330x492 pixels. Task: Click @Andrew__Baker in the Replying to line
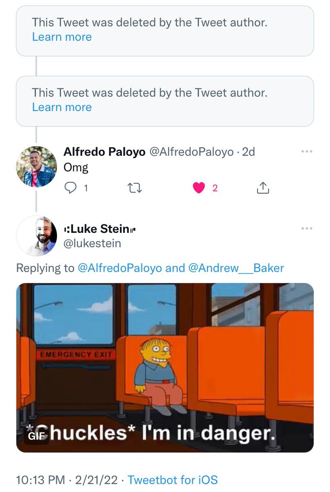click(236, 268)
